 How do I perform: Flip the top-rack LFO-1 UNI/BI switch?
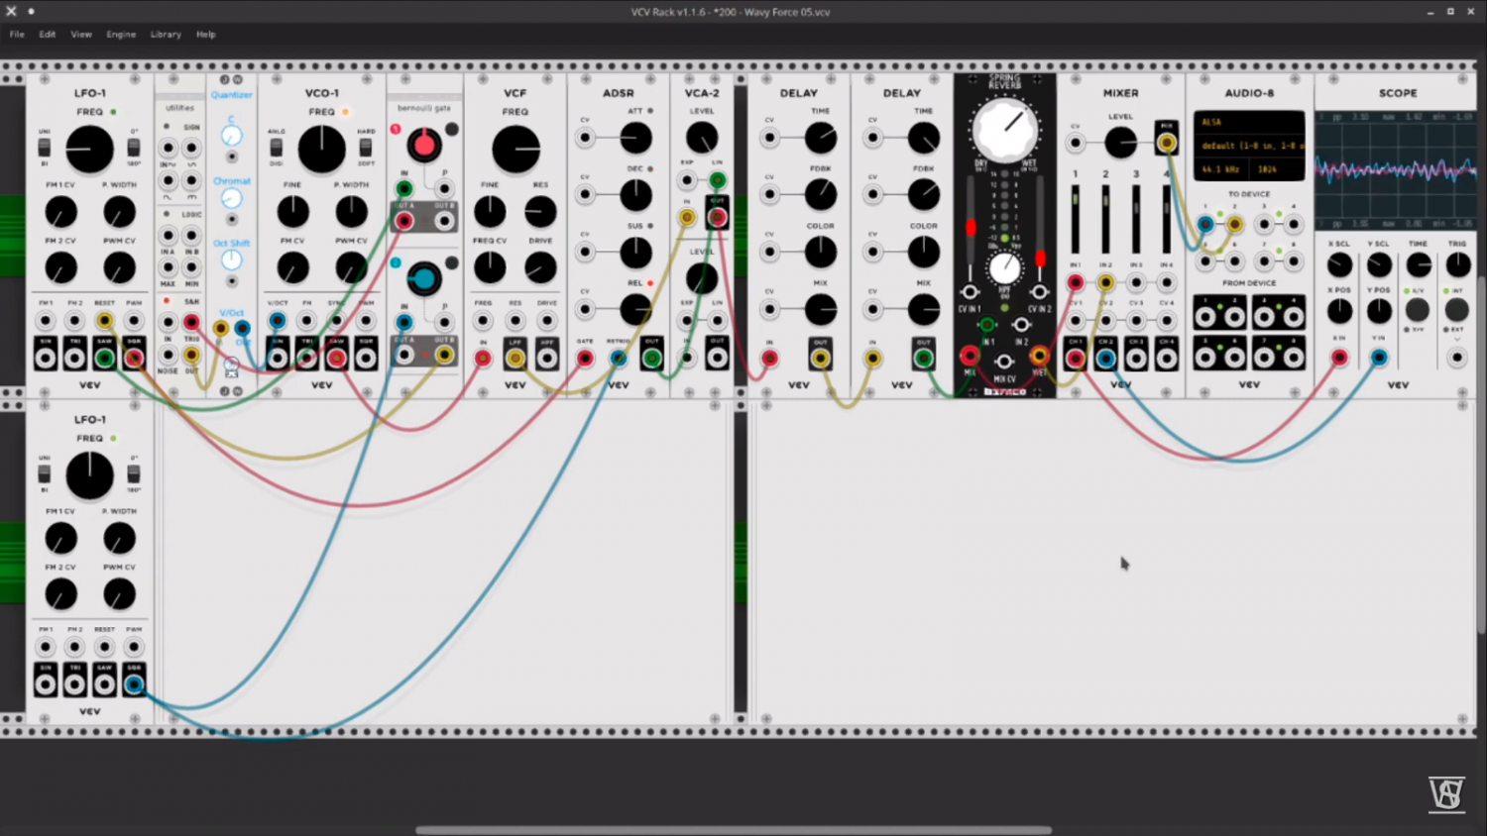[45, 148]
